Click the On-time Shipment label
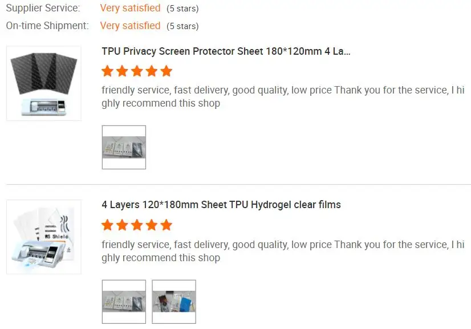The image size is (471, 329). [x=47, y=26]
